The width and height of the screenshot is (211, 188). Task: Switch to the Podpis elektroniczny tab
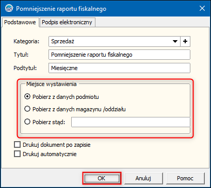(67, 22)
